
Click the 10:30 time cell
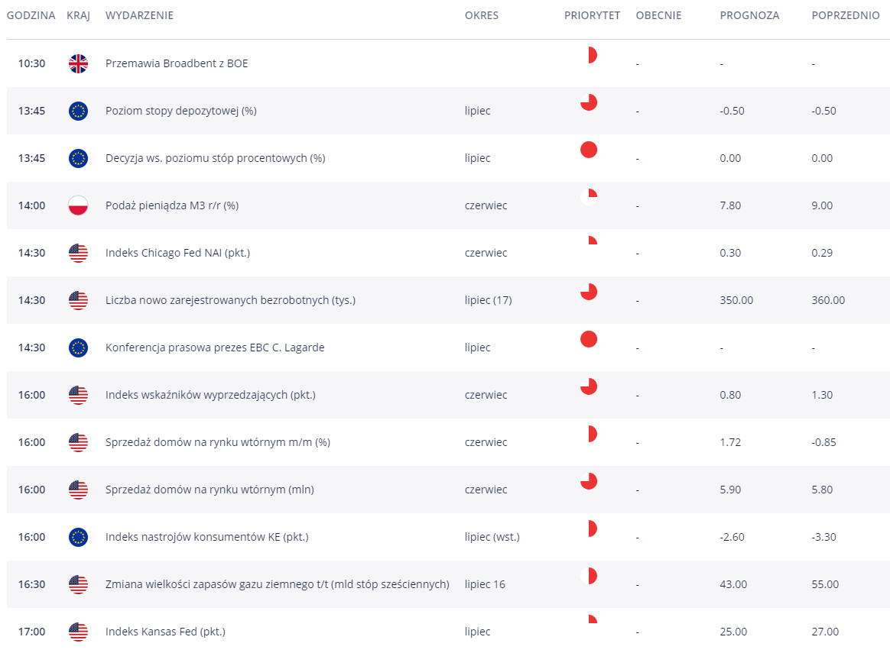click(x=32, y=63)
